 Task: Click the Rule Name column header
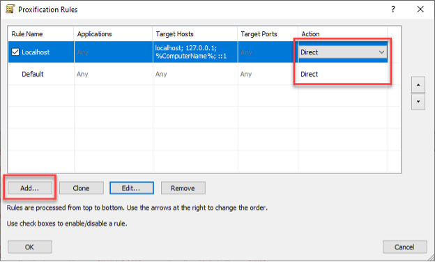pos(40,34)
